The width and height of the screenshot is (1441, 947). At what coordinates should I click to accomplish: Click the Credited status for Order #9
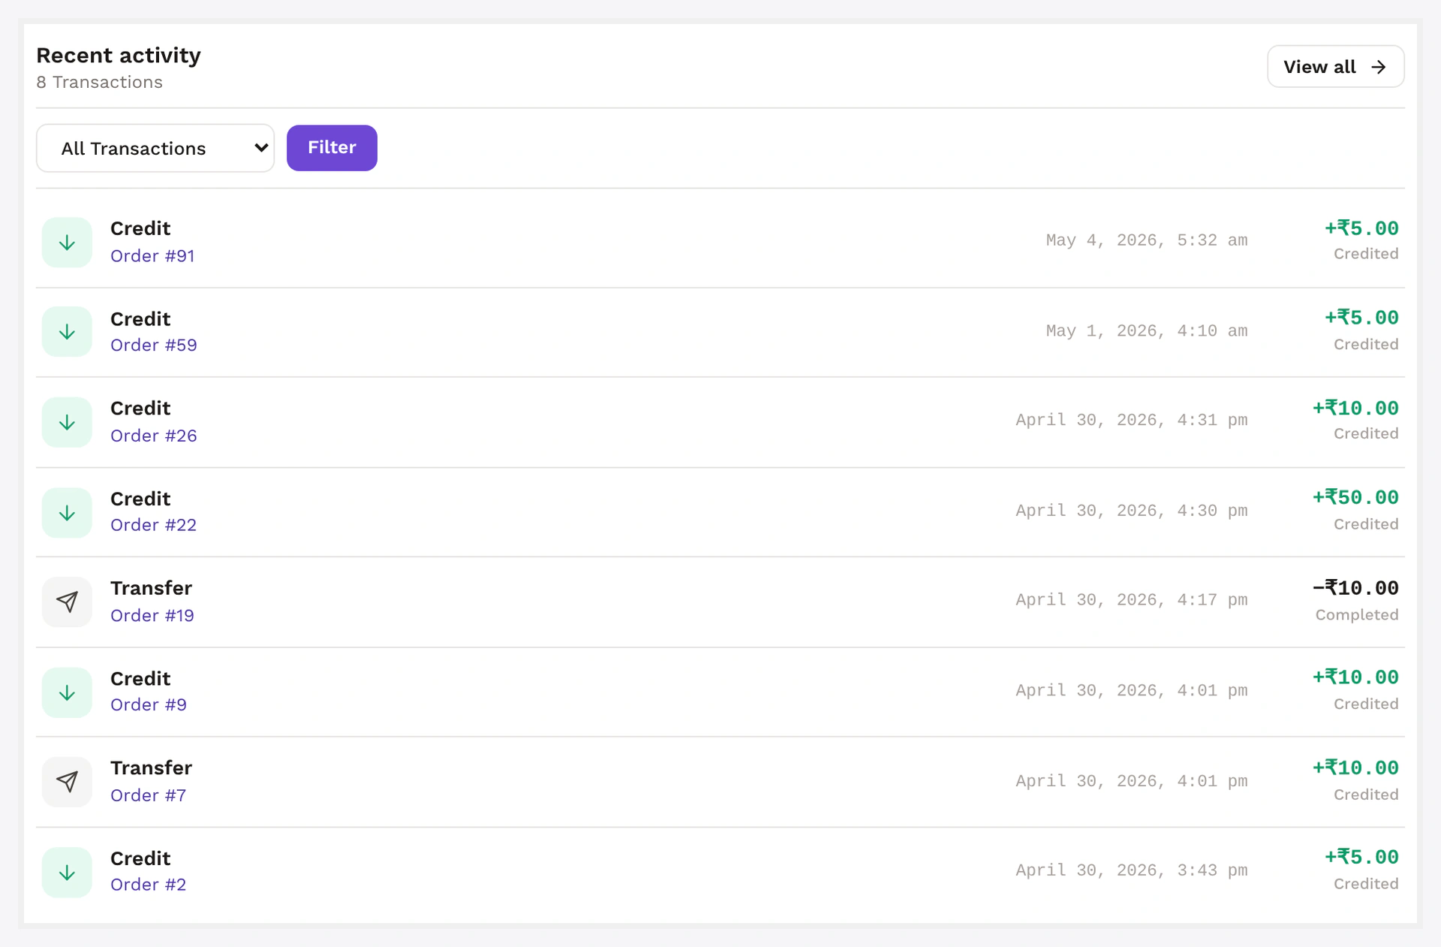click(1366, 704)
